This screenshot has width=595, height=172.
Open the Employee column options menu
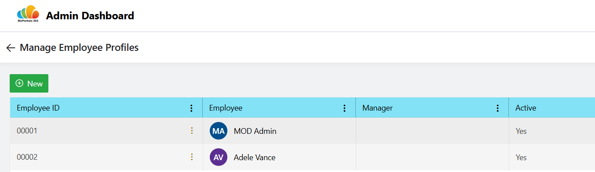tap(344, 108)
